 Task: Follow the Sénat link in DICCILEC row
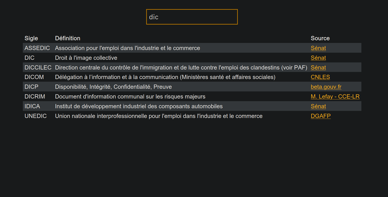click(x=318, y=67)
